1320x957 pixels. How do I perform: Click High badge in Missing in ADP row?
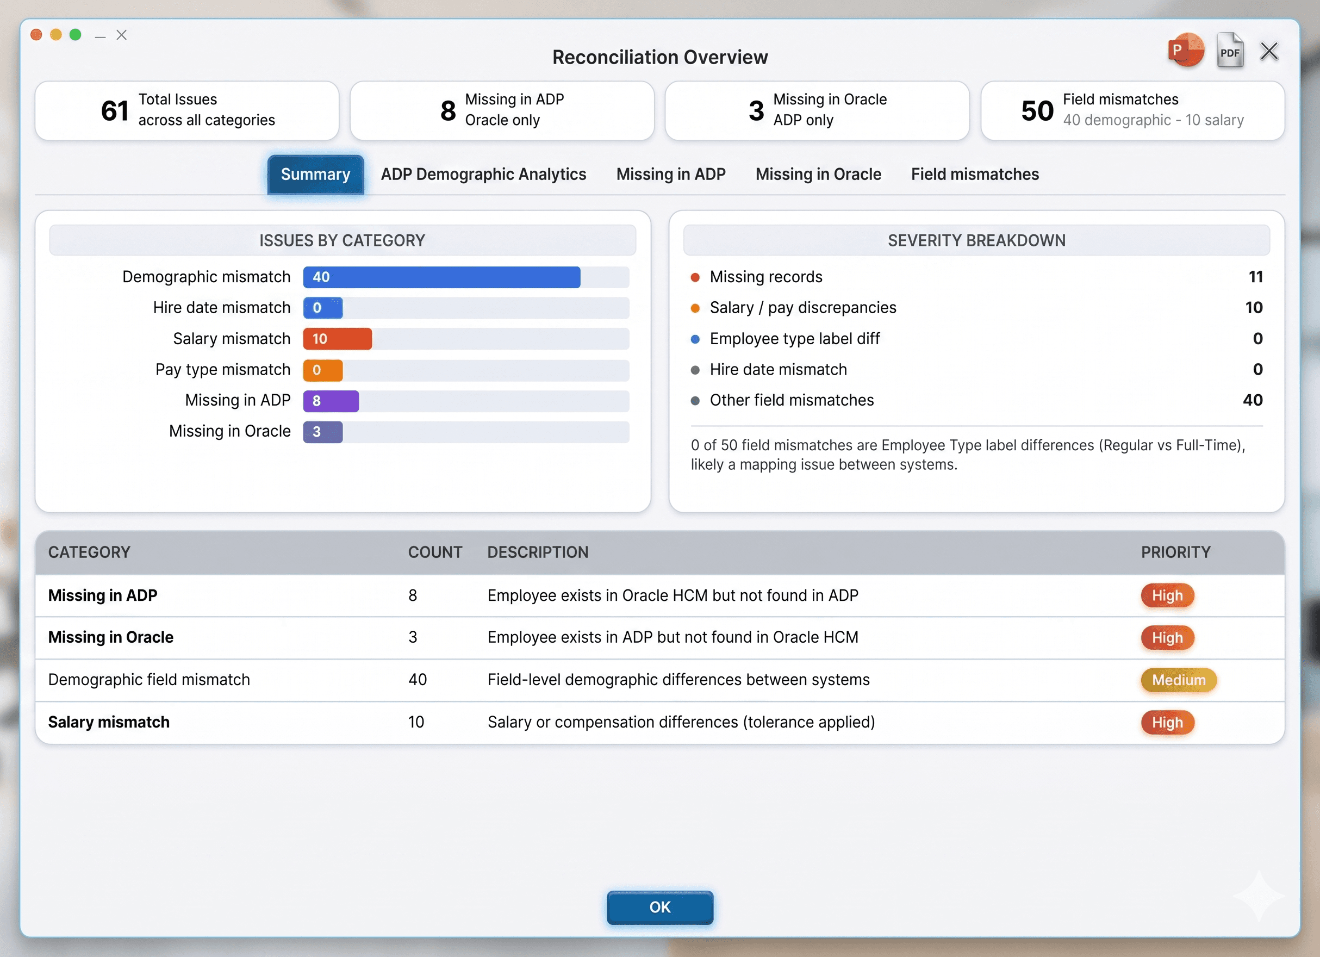(1167, 595)
